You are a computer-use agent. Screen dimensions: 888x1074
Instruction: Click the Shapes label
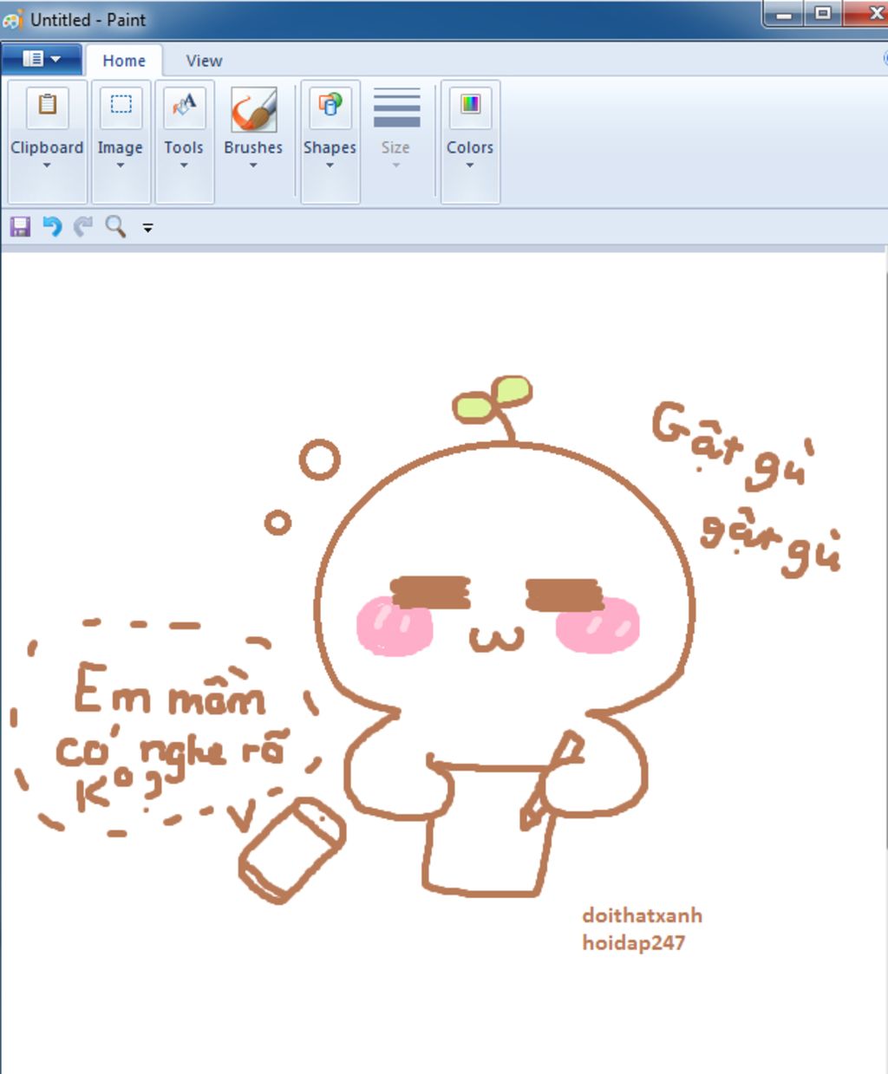[330, 147]
